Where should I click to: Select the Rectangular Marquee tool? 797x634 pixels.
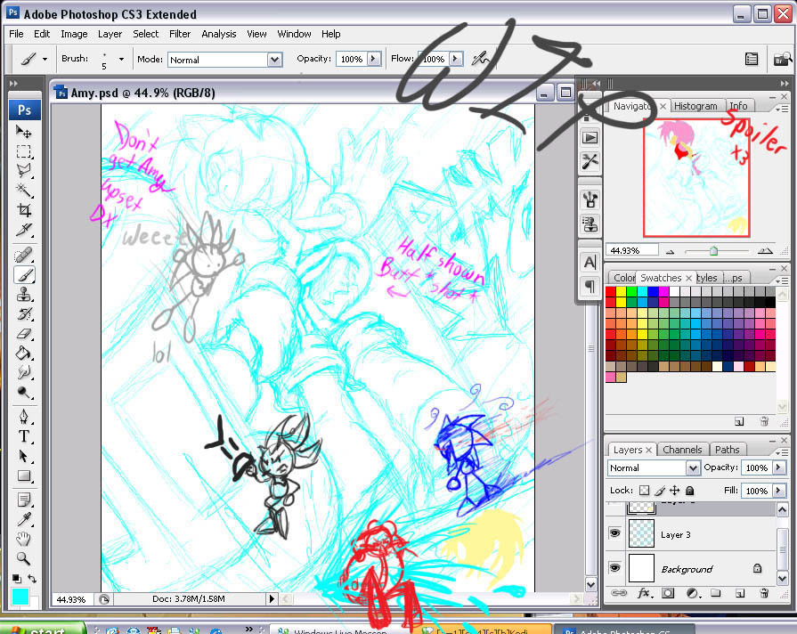pos(23,151)
